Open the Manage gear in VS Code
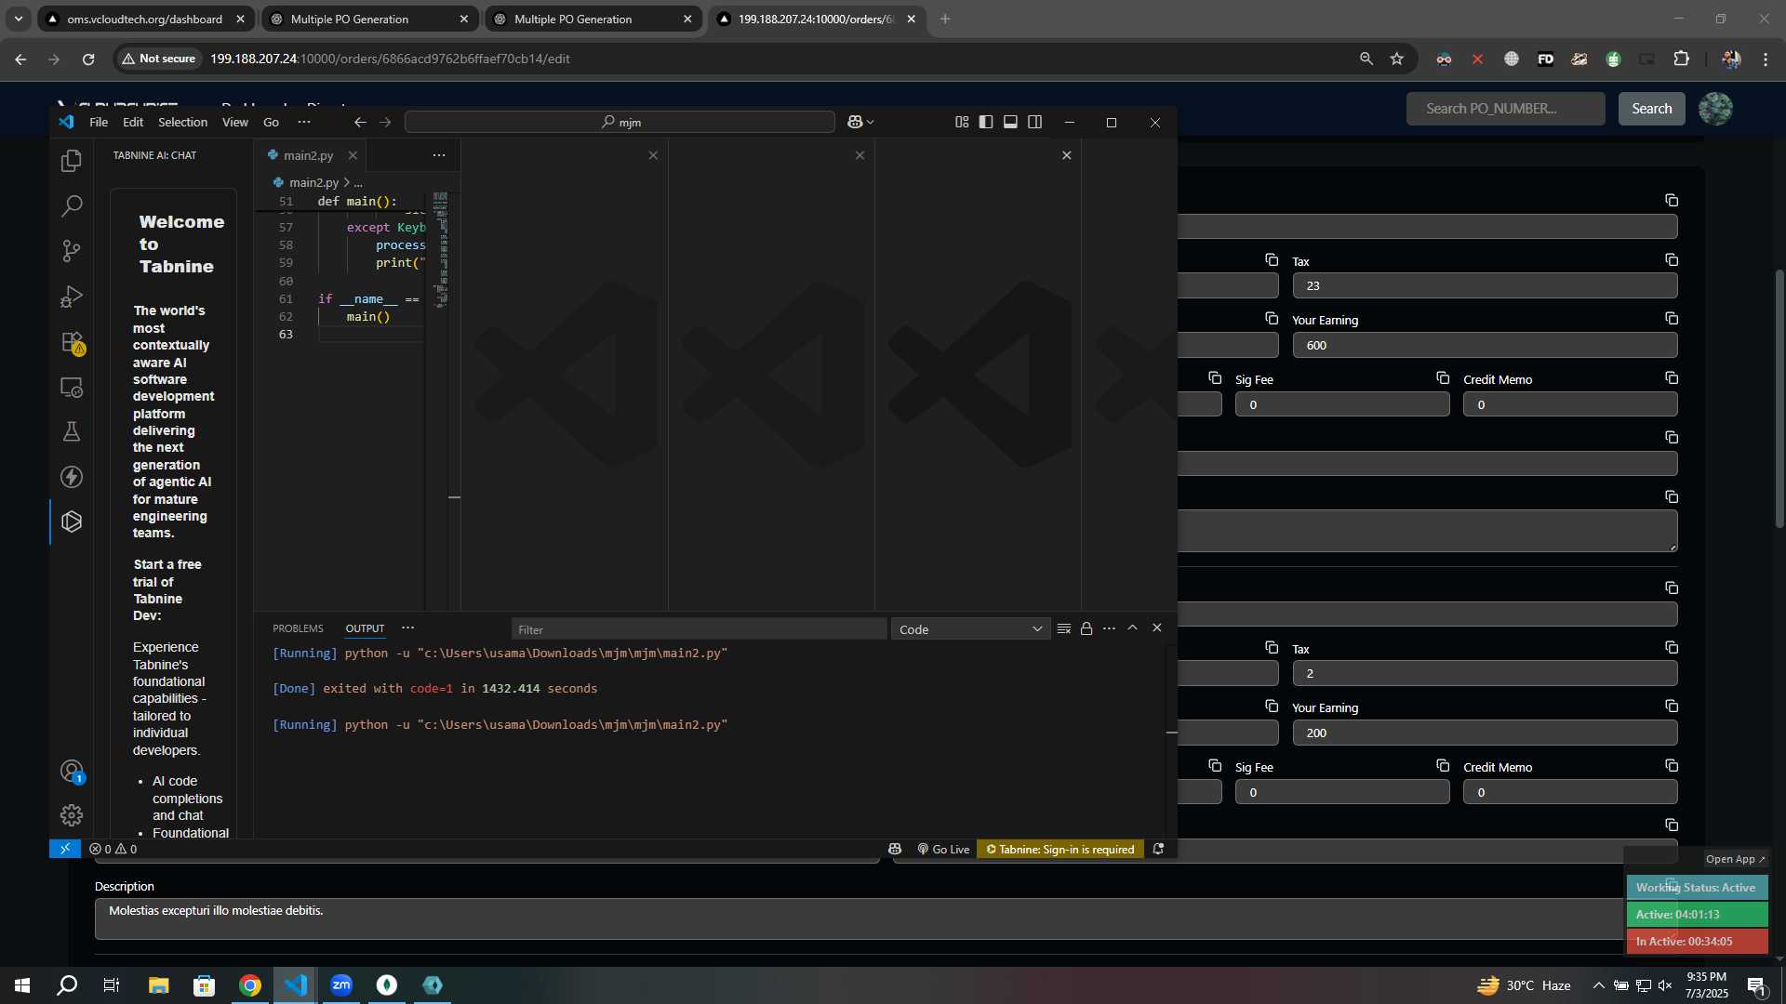Screen dimensions: 1786x1004 [72, 815]
